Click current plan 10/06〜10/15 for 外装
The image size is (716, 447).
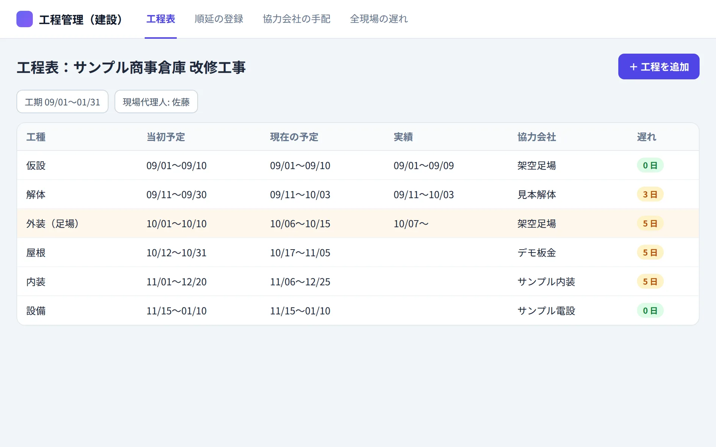[300, 223]
